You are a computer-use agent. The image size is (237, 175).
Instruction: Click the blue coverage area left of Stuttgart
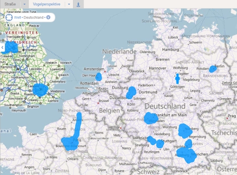[152, 140]
